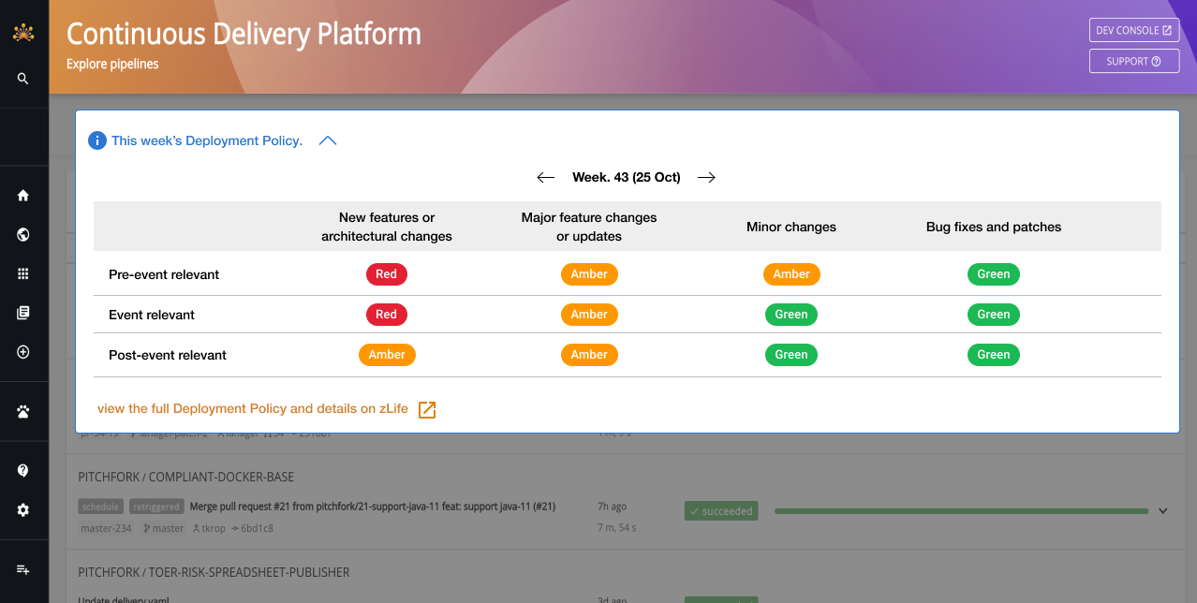Click This week's Deployment Policy title
The width and height of the screenshot is (1197, 603).
(207, 140)
